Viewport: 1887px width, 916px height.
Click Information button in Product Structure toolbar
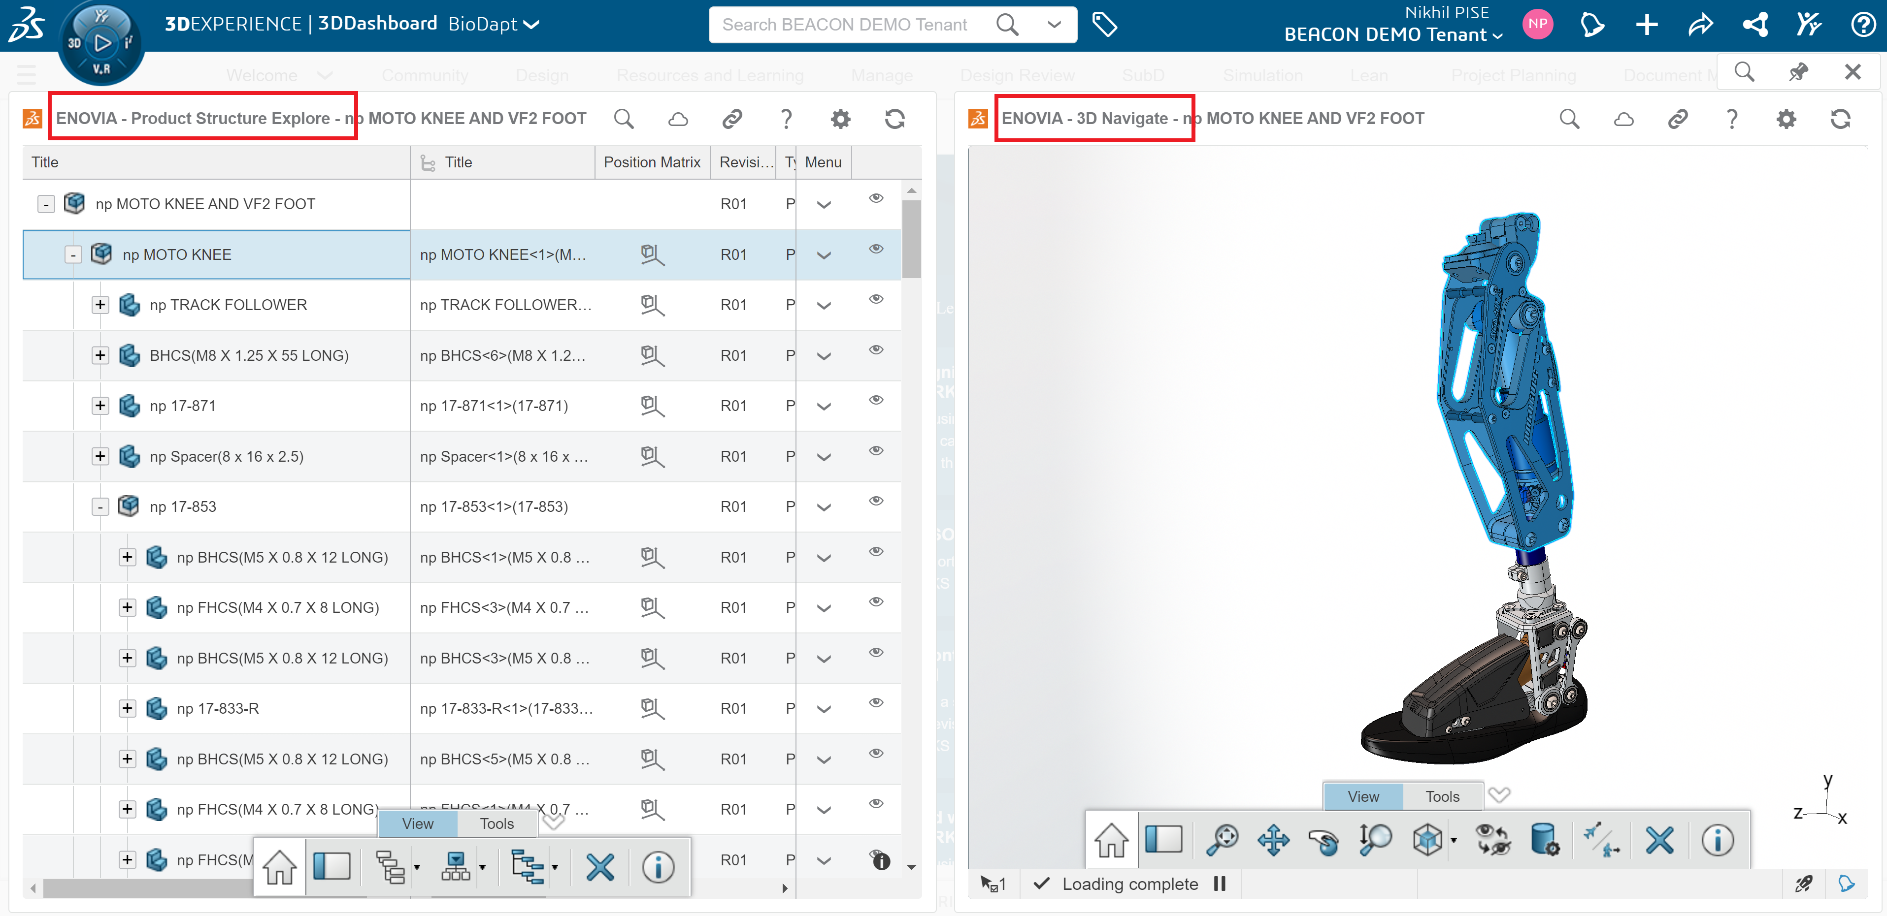point(658,868)
